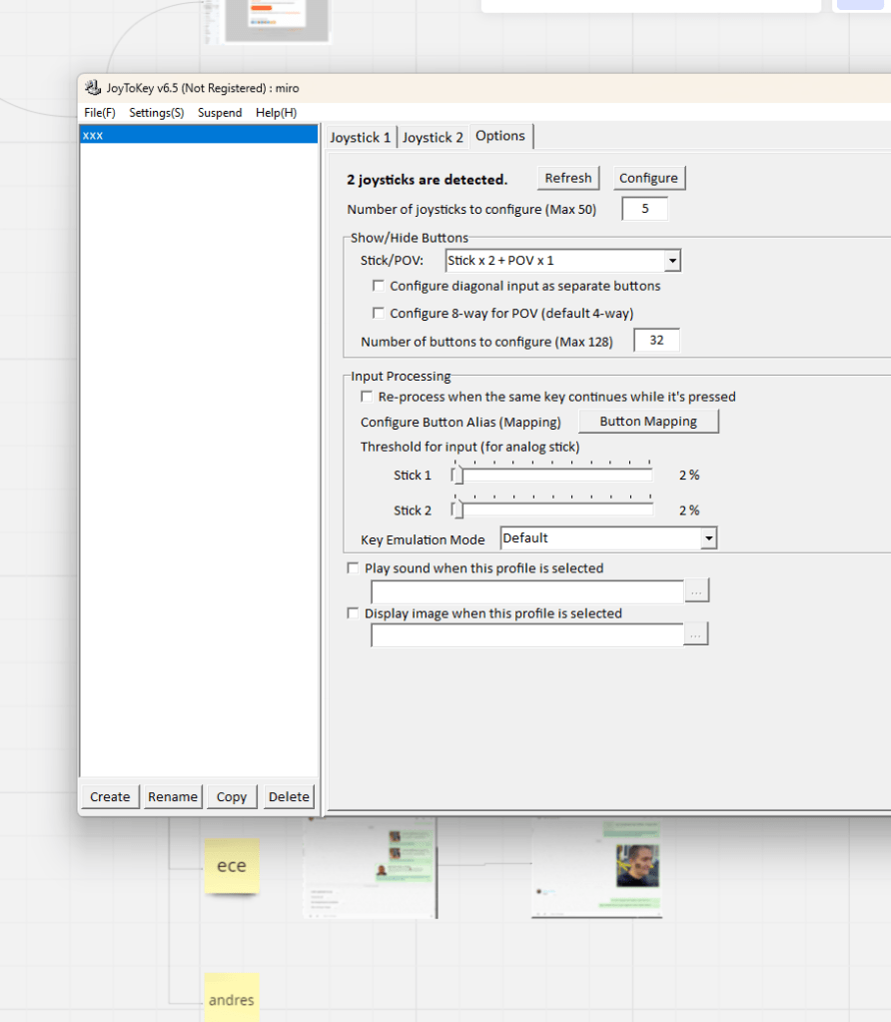This screenshot has height=1022, width=891.
Task: Click the Suspend menu item
Action: (220, 113)
